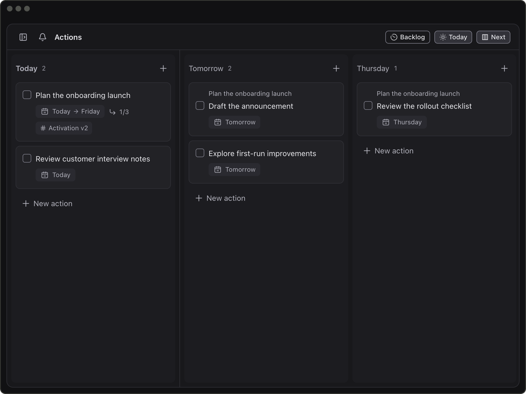Screen dimensions: 526x394
Task: Switch to Backlog view
Action: click(x=407, y=37)
